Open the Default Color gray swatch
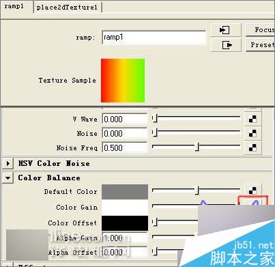275x267 pixels. (x=125, y=192)
